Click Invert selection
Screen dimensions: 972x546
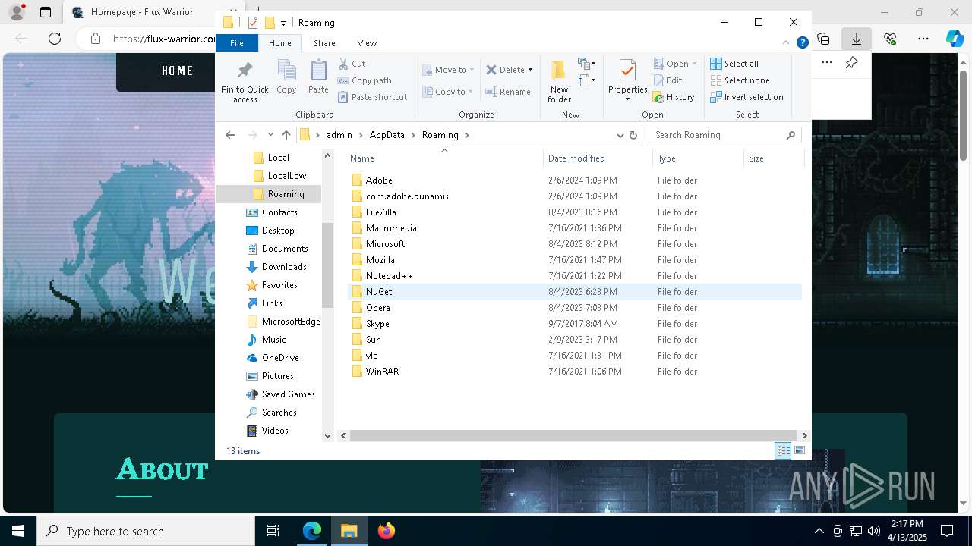coord(746,97)
